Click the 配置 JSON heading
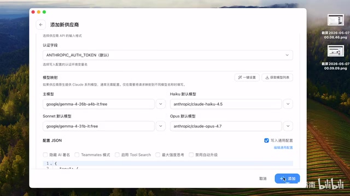 click(52, 140)
